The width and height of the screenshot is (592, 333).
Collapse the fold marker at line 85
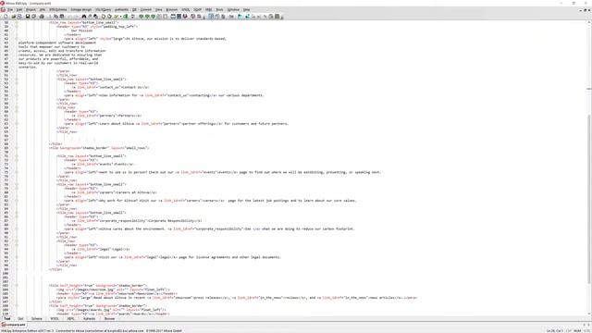[x=17, y=213]
